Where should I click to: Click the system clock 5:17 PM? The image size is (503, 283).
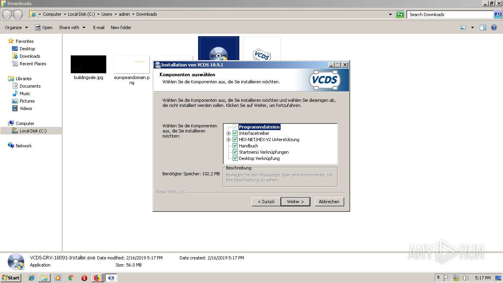click(483, 278)
